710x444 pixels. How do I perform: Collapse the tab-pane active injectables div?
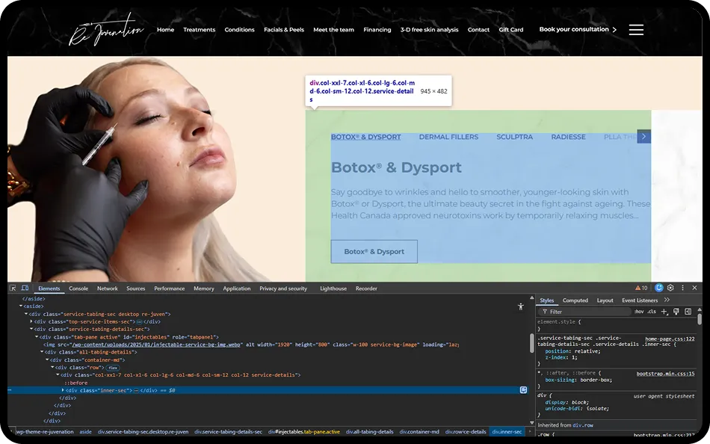pos(37,337)
